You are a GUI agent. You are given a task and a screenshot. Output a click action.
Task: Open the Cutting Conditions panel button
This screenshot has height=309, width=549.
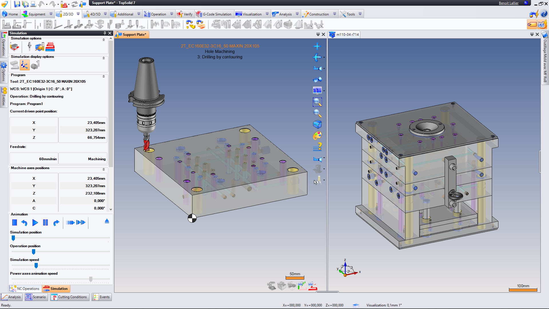[69, 297]
